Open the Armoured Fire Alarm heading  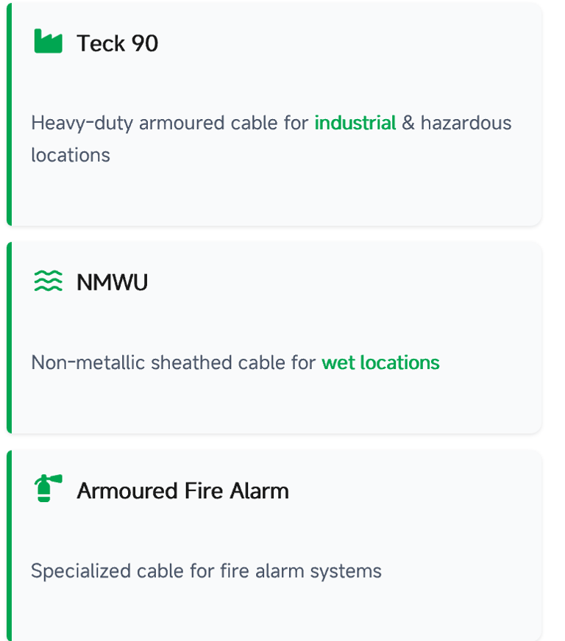[x=182, y=491]
